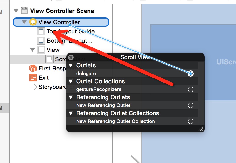Click the delegate outlet connection circle
Viewport: 236px width, 163px height.
tap(191, 74)
